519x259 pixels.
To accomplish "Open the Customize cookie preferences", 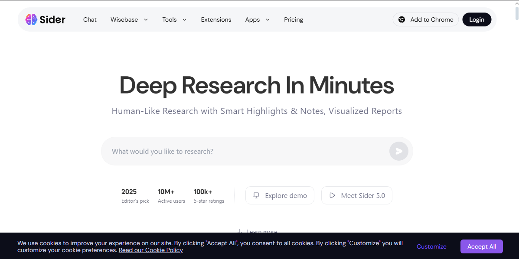I will point(431,246).
